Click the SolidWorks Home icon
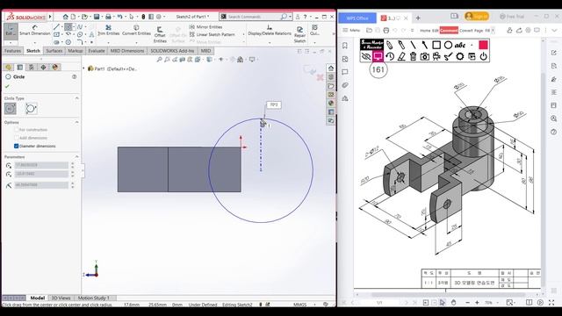The height and width of the screenshot is (316, 562). point(65,17)
